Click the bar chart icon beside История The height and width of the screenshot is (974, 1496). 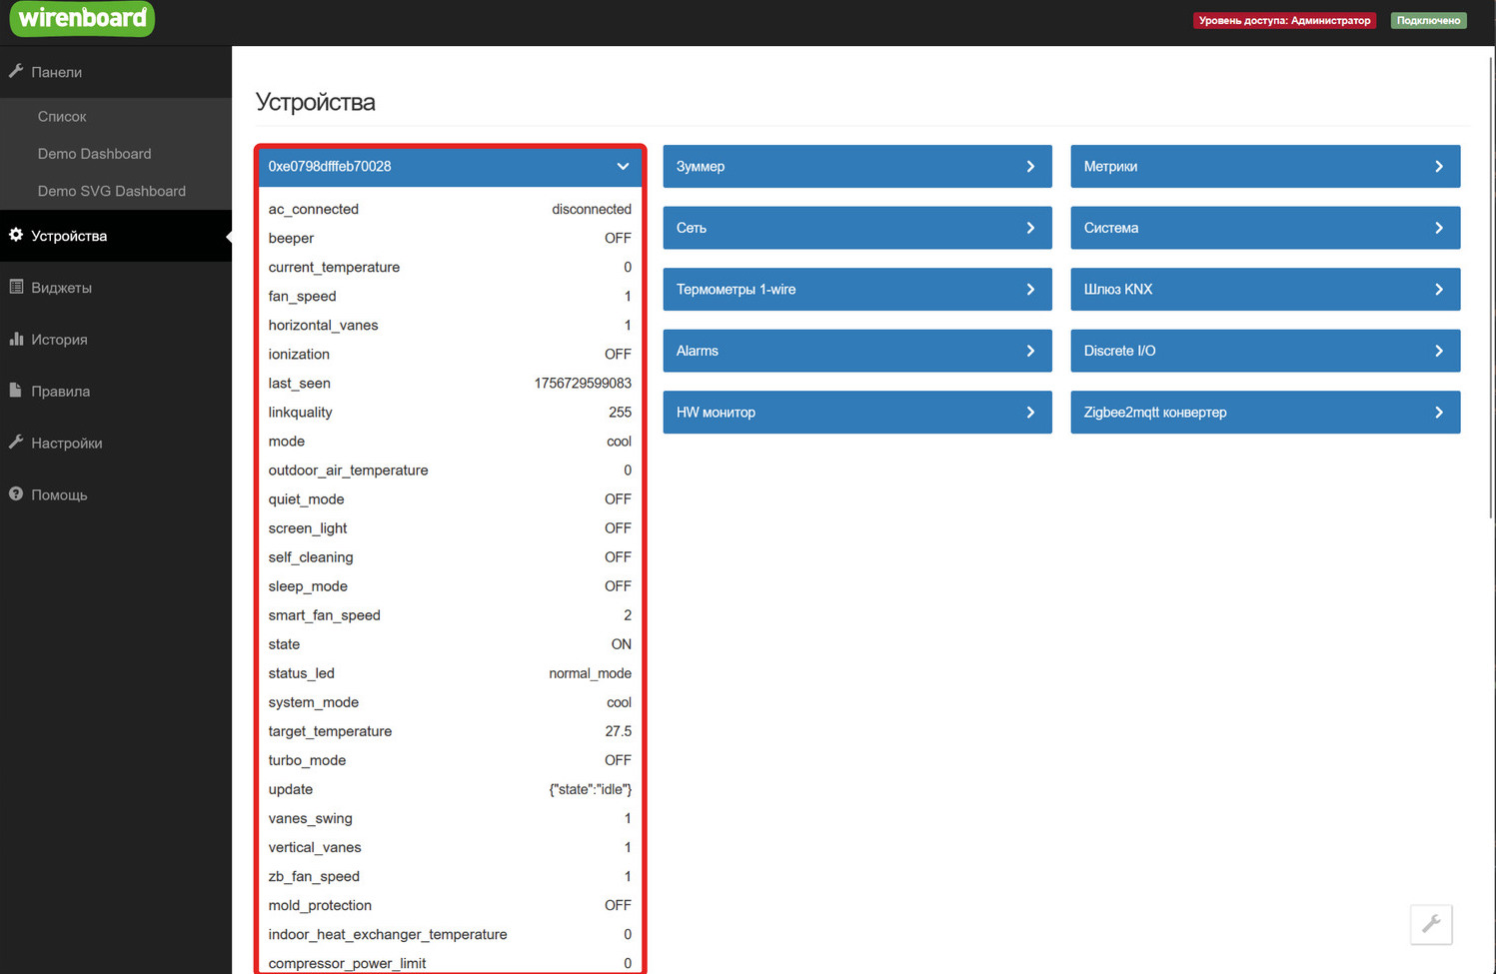(x=16, y=339)
